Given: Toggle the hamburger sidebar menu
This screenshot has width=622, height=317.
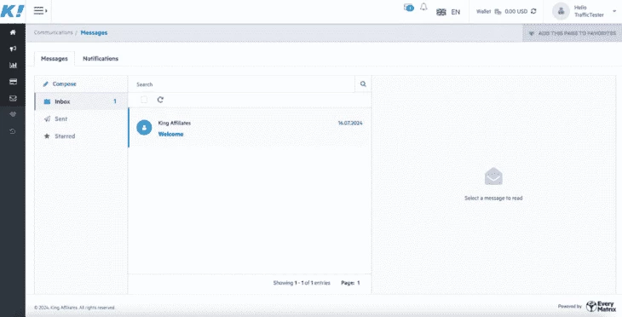Looking at the screenshot, I should 40,11.
